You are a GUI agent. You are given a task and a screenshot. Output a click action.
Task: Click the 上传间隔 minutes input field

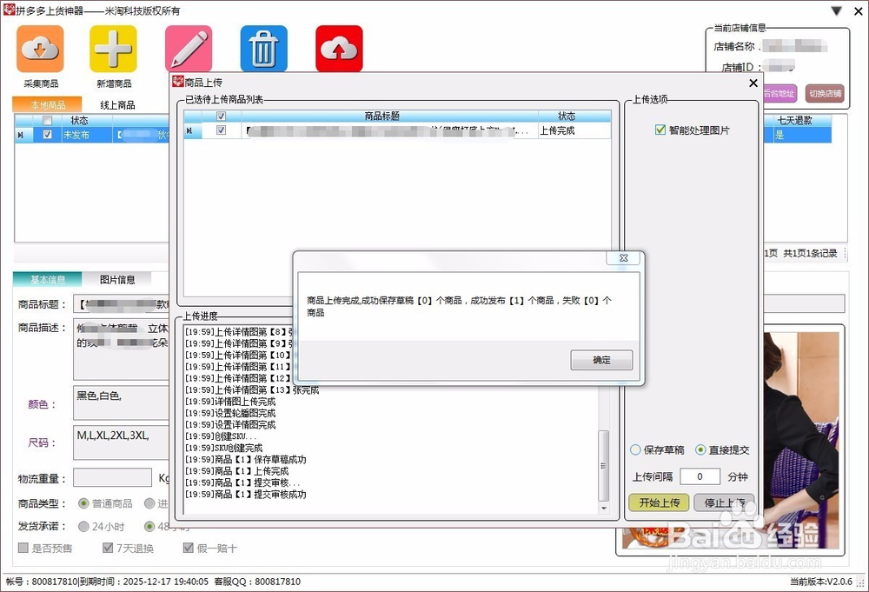700,476
